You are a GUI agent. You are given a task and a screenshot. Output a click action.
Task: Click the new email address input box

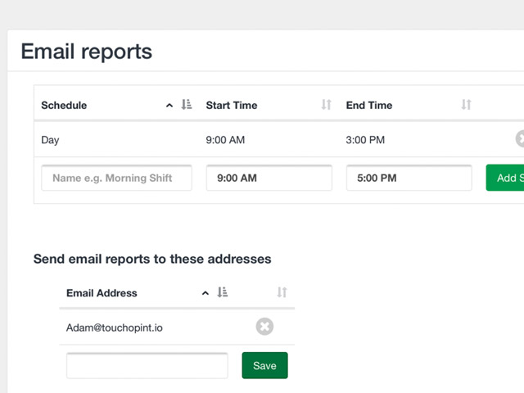click(x=147, y=366)
